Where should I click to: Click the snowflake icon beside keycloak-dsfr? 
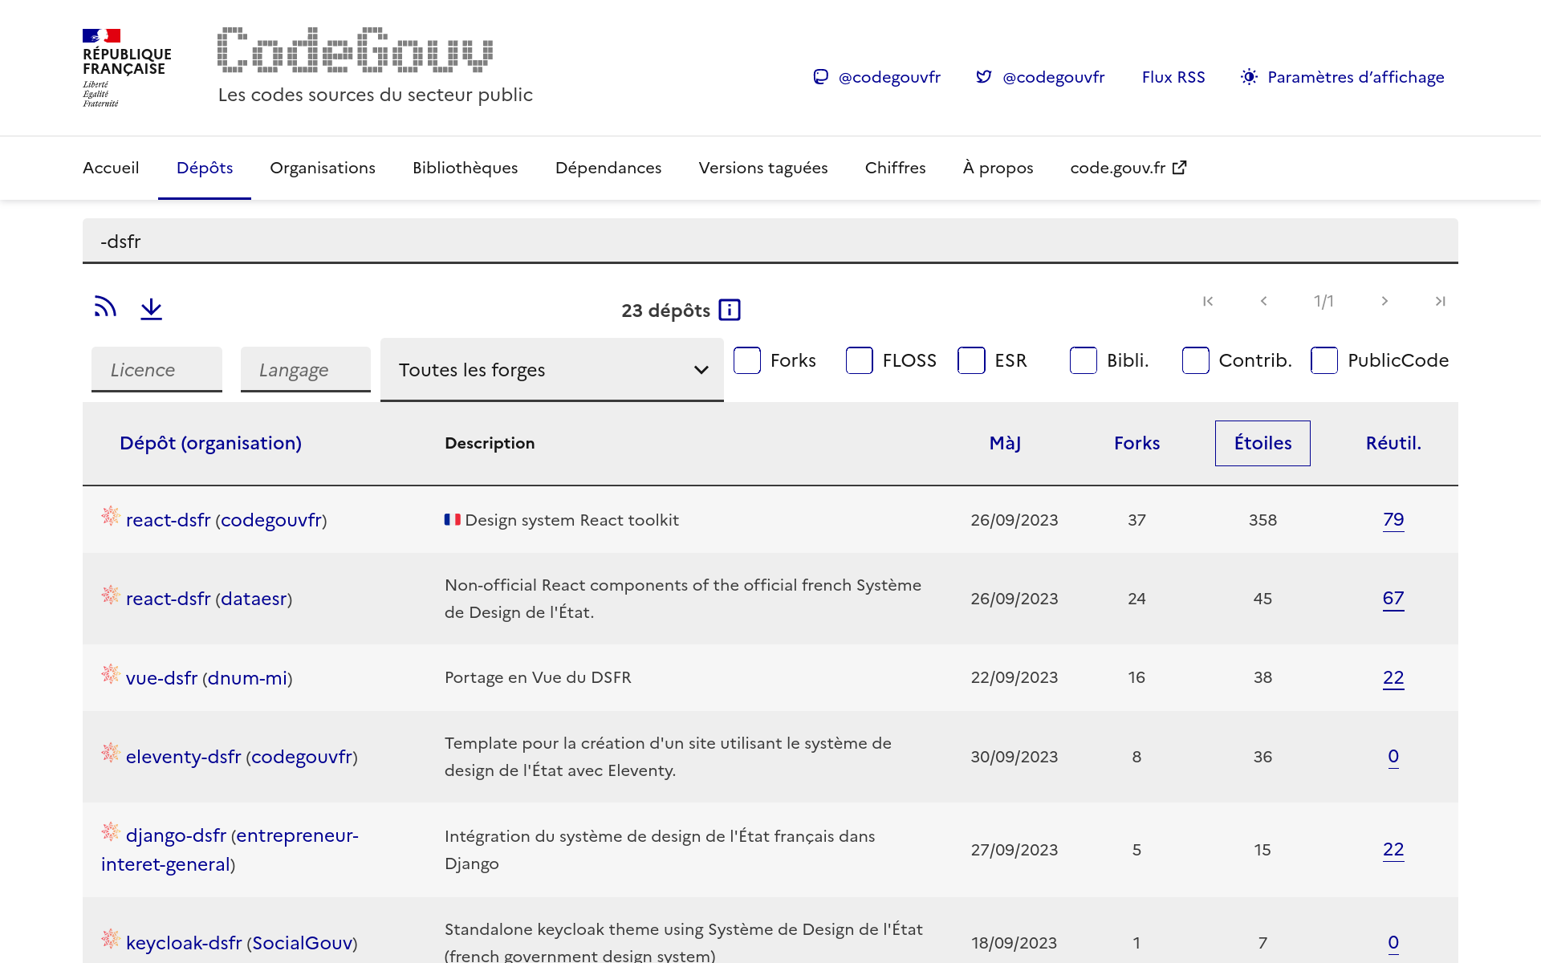pyautogui.click(x=111, y=938)
